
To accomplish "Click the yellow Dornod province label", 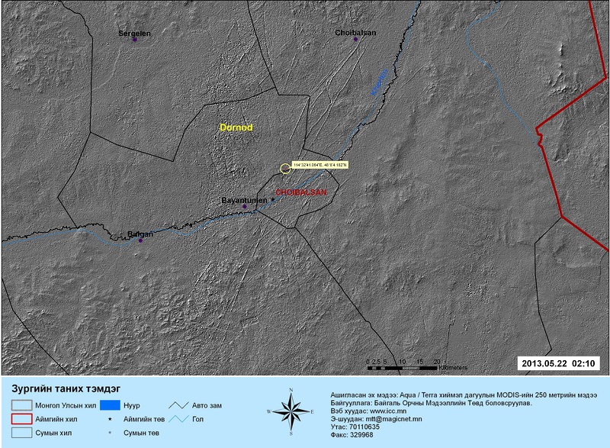I will coord(236,127).
